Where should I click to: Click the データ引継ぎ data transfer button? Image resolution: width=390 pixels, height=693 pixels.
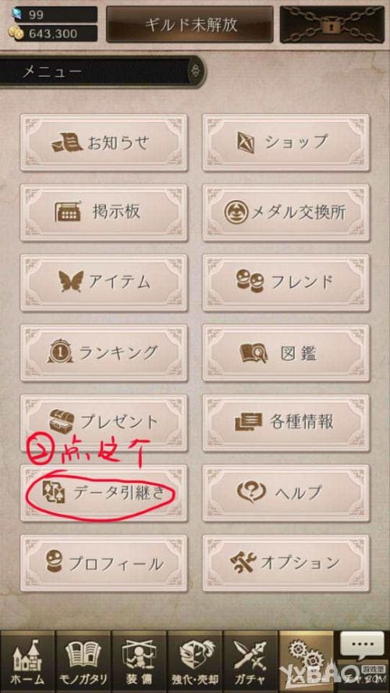pos(104,493)
